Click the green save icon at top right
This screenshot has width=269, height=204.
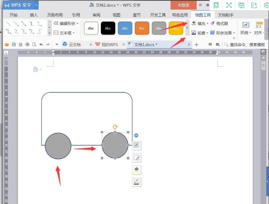click(241, 5)
